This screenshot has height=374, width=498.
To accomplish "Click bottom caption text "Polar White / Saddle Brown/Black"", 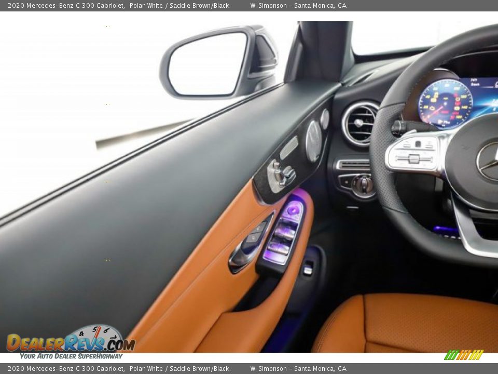I will [x=179, y=369].
